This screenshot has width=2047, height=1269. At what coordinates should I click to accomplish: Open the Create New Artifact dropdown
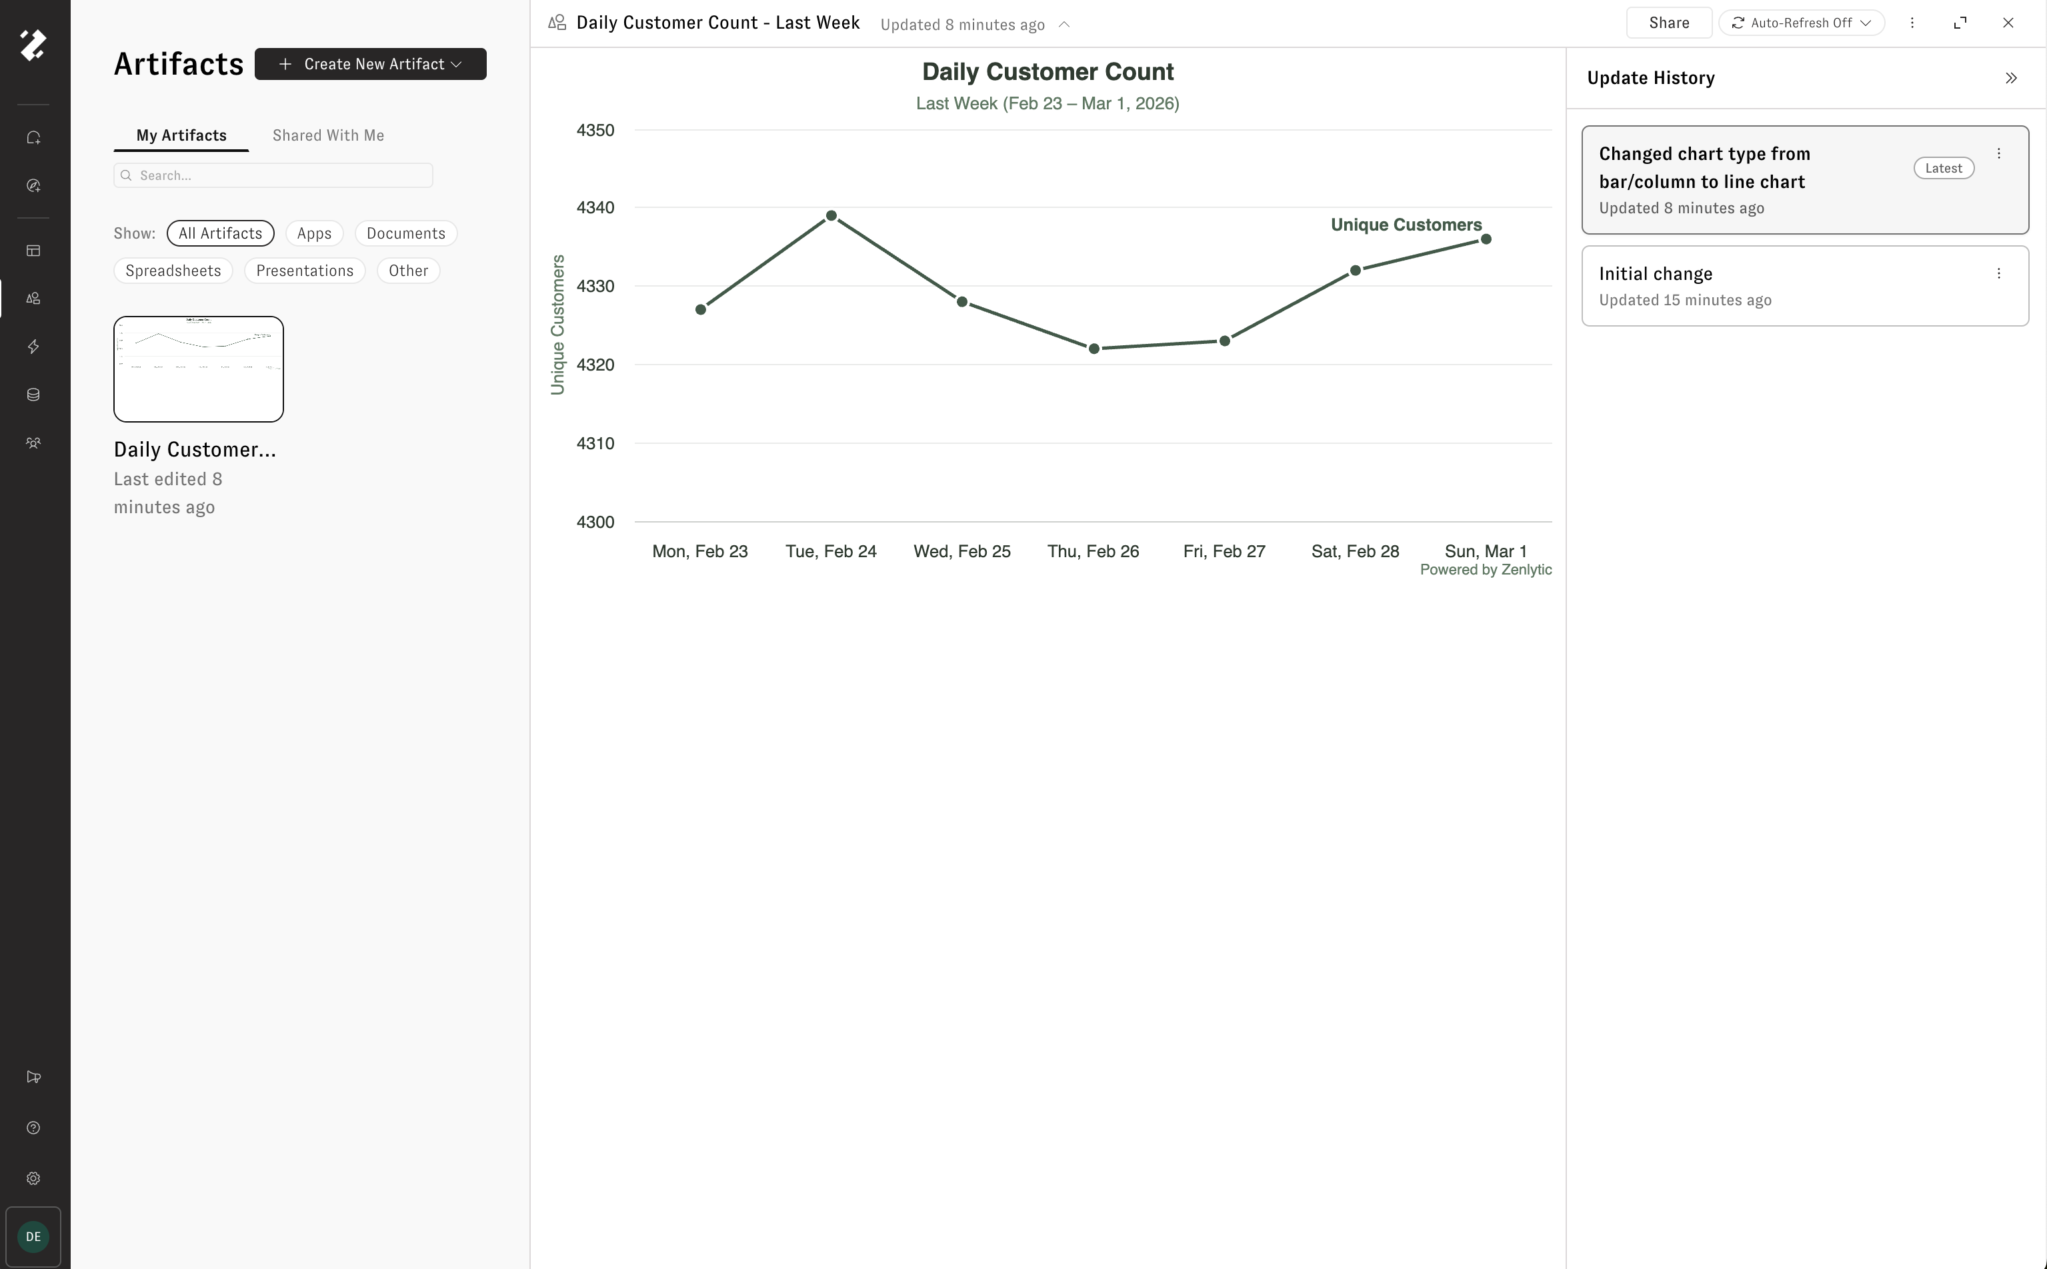point(370,64)
